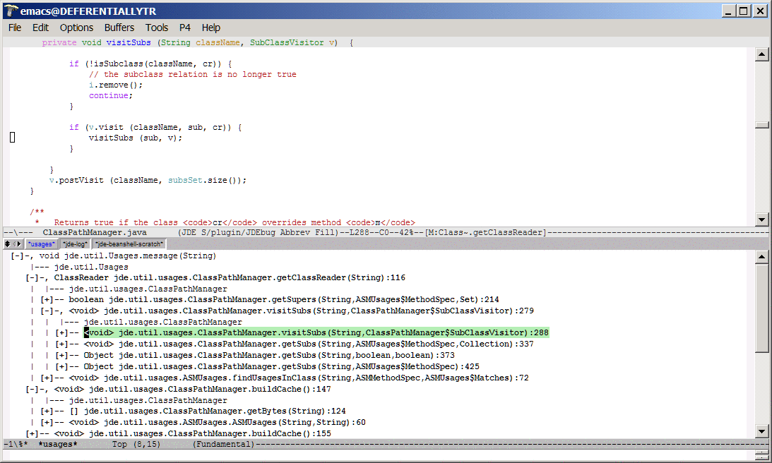
Task: Switch to the *jde-beanshell-scratch* tab
Action: click(x=129, y=243)
